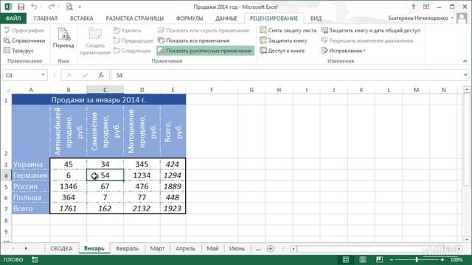Switch to the ФОРМУЛЫ tab

(190, 18)
